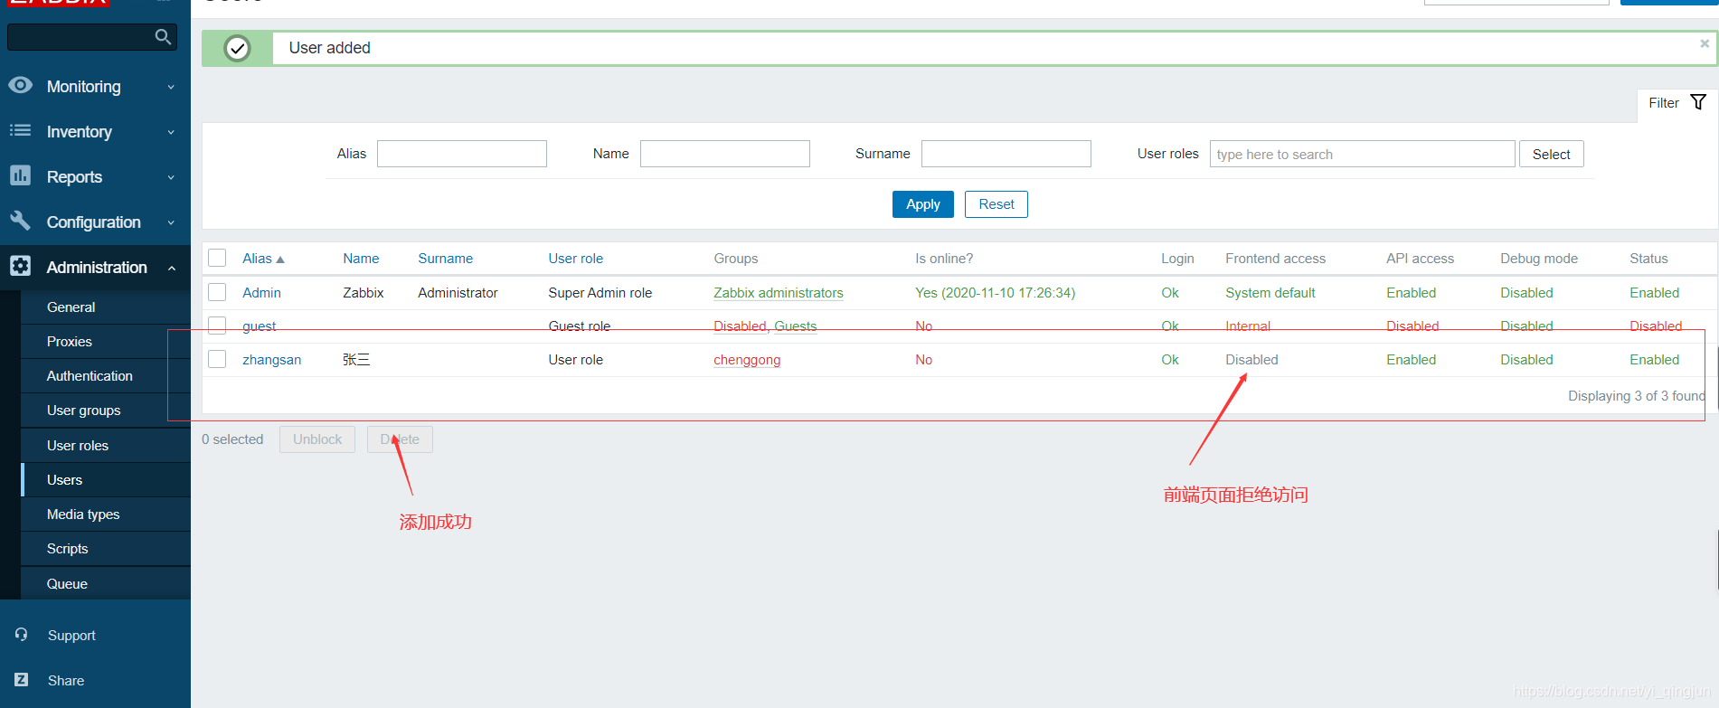Focus the Surname filter field
Screen dimensions: 1719x708
[1006, 154]
